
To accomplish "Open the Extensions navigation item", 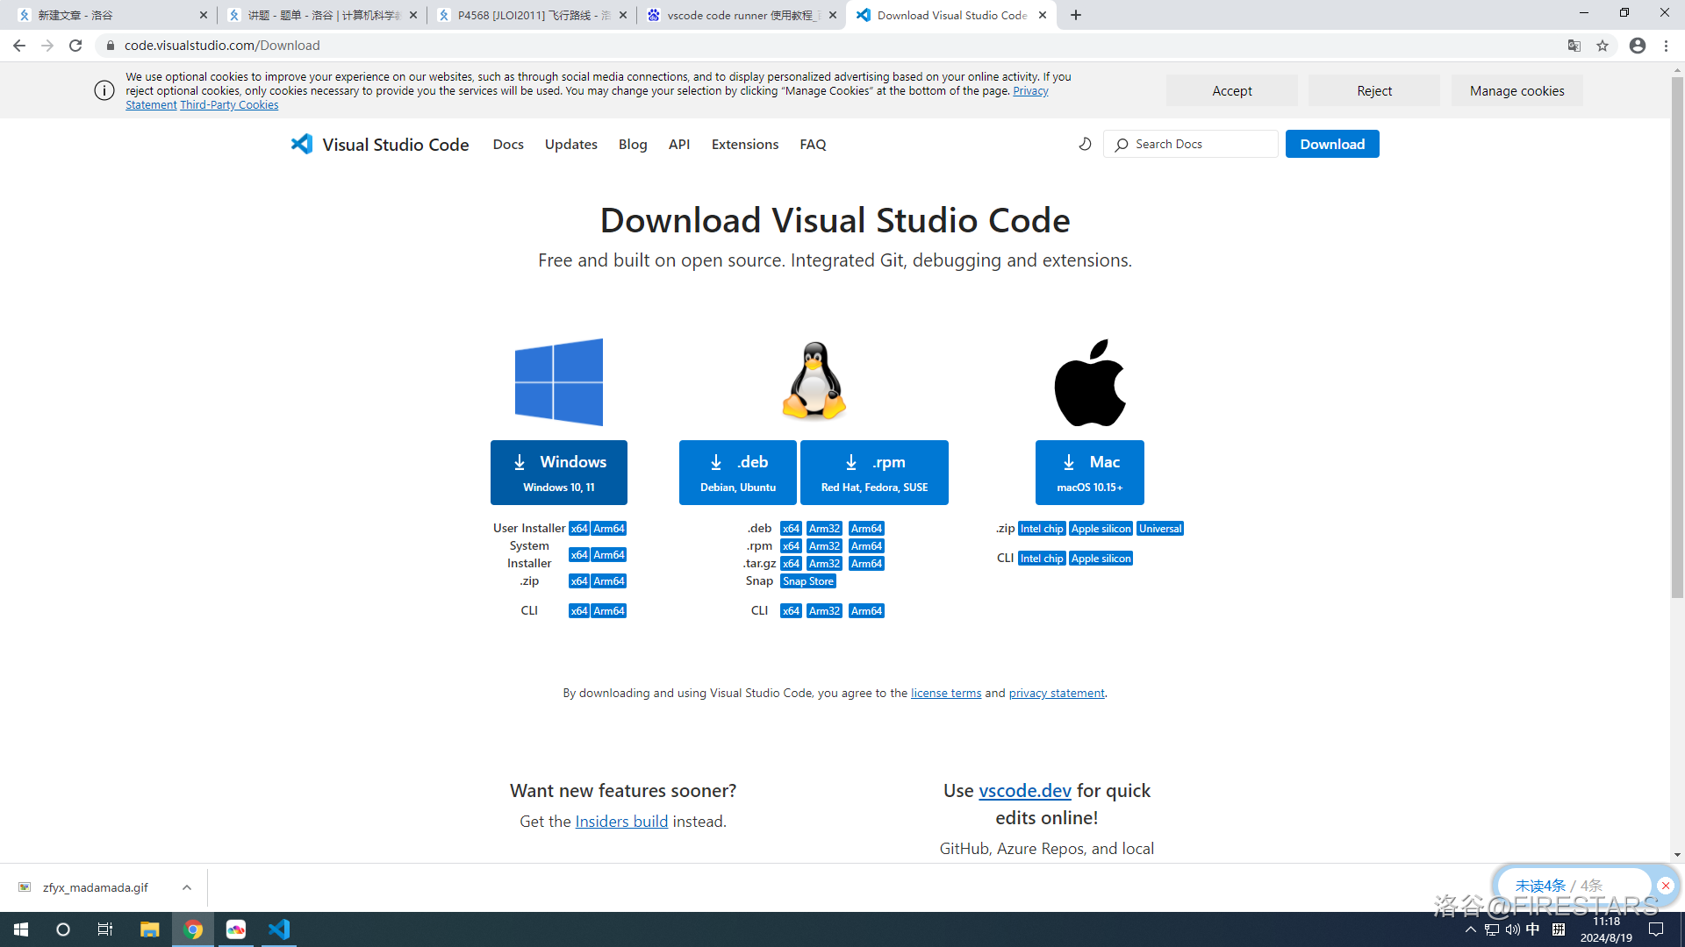I will [744, 144].
